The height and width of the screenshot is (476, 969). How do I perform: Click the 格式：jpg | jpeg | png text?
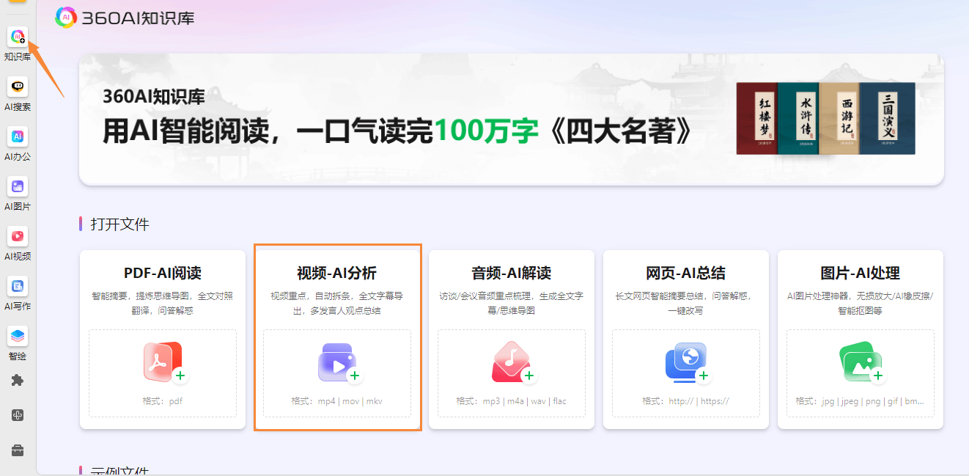pyautogui.click(x=861, y=401)
